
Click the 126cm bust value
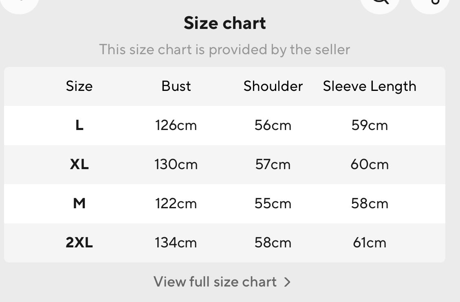176,126
